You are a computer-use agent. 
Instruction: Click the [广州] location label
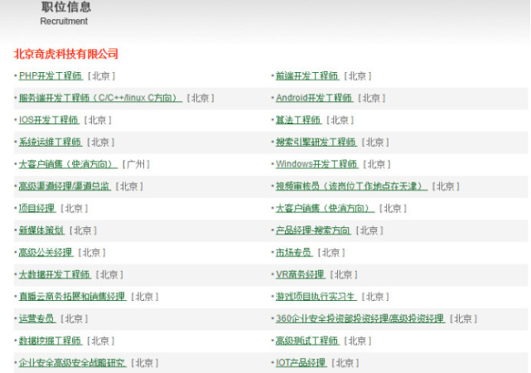click(x=136, y=164)
